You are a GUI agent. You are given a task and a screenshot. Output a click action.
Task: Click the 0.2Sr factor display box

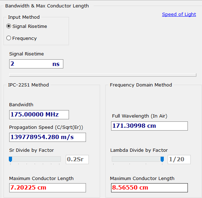(x=77, y=160)
